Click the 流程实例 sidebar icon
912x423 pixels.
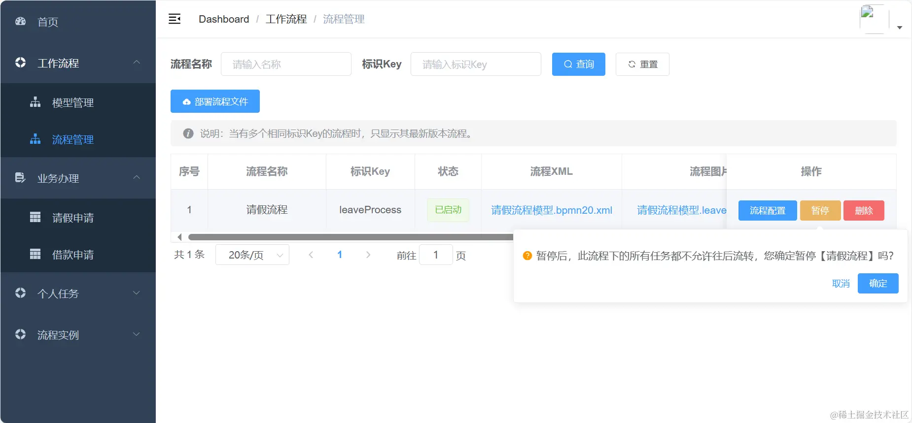point(20,334)
